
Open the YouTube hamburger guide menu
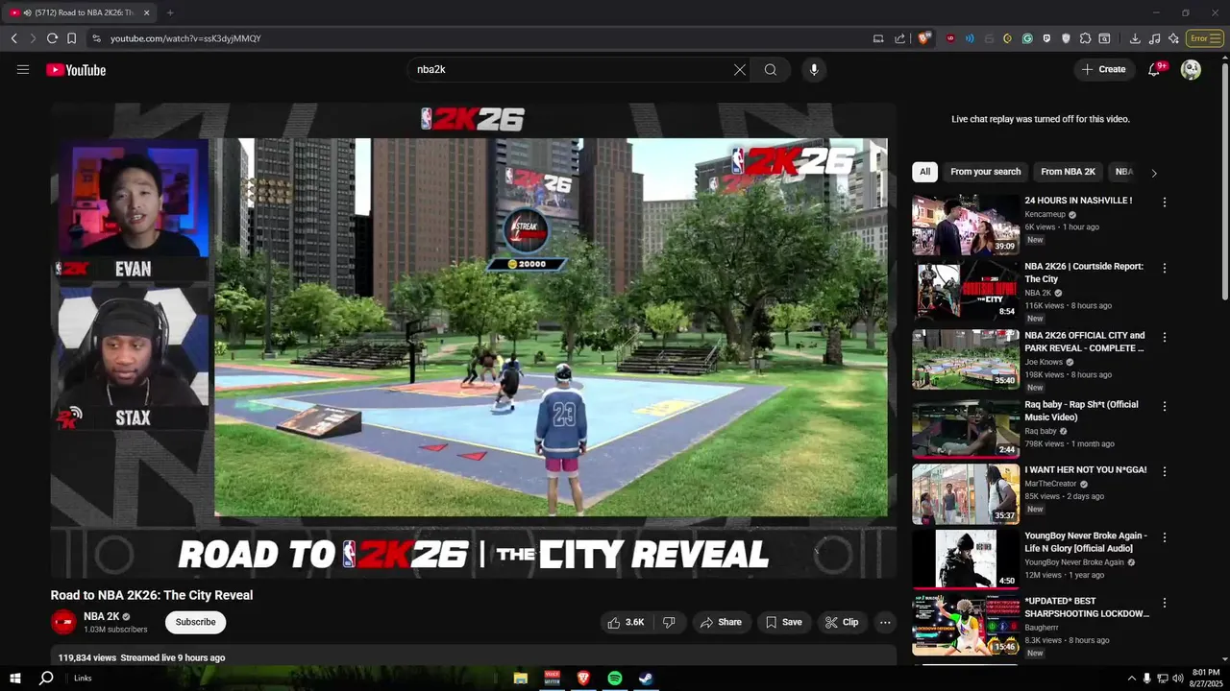pyautogui.click(x=23, y=69)
